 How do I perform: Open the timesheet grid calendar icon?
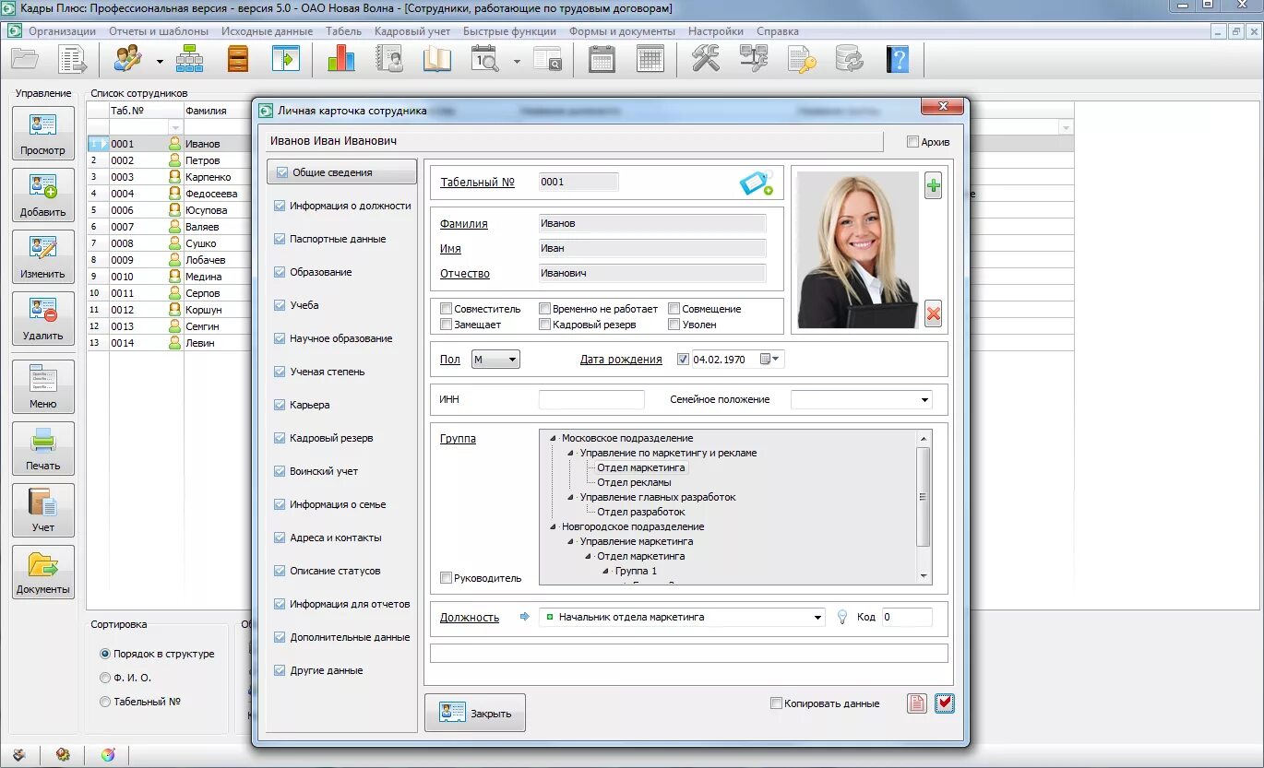click(x=650, y=59)
